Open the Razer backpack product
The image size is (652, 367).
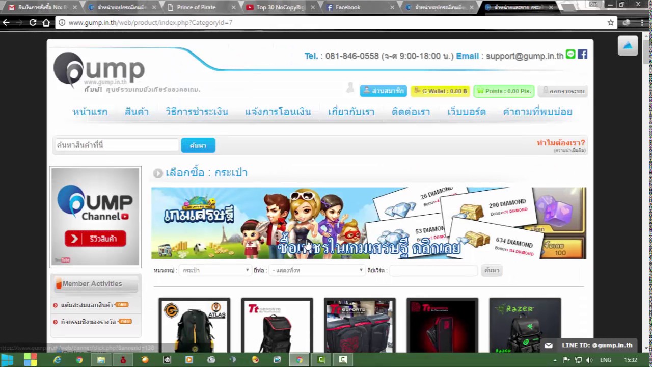(x=525, y=325)
